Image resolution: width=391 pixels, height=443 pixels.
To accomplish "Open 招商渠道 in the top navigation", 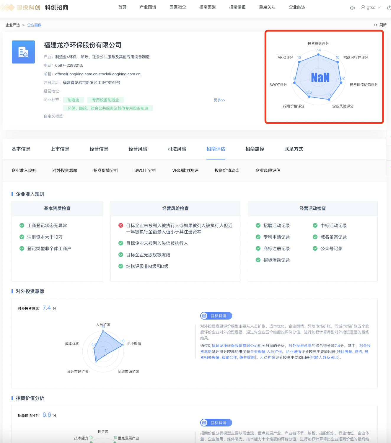I will 208,7.
